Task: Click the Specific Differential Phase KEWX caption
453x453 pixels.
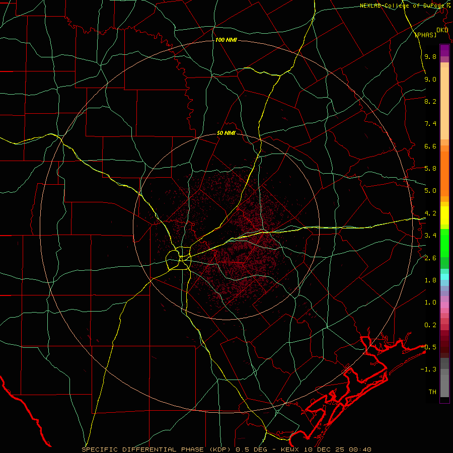Action: (x=226, y=449)
